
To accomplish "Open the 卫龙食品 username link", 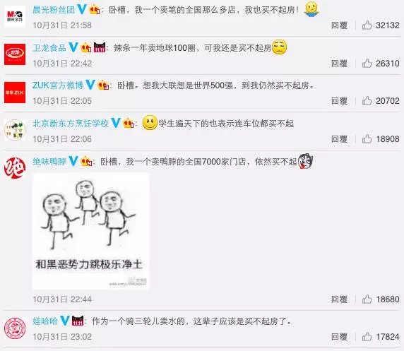I will (x=49, y=48).
